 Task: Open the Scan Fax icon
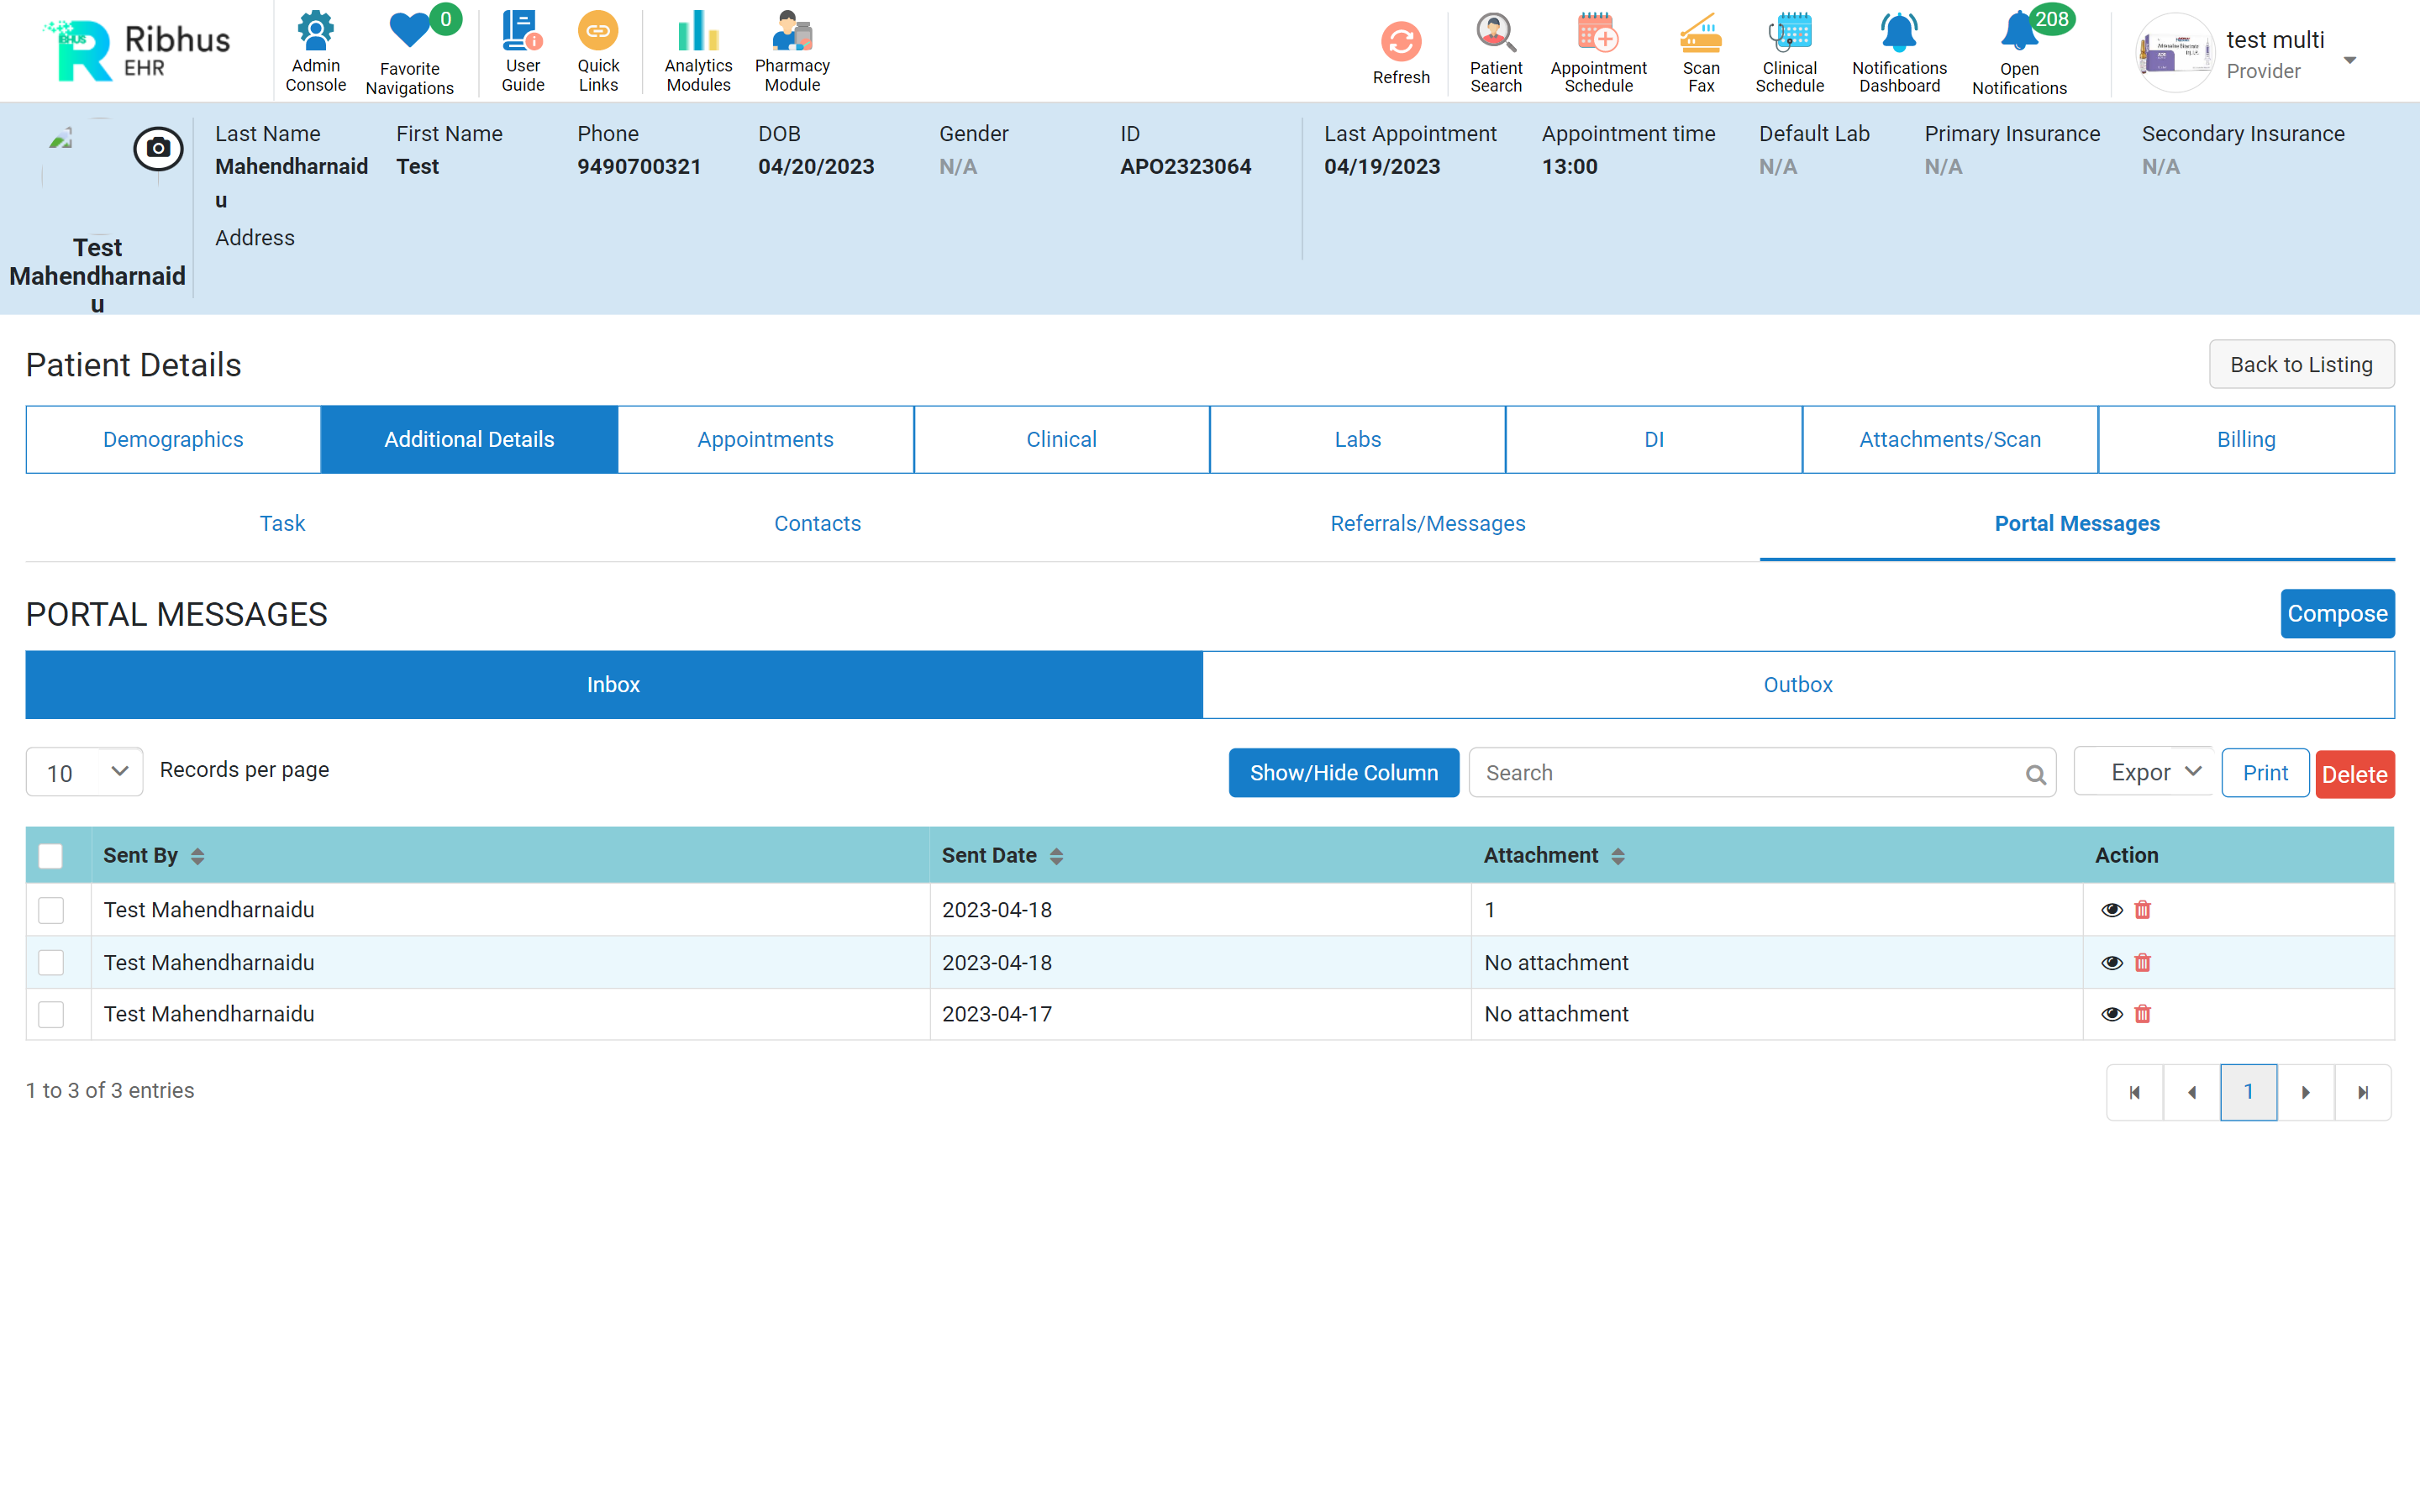coord(1700,33)
